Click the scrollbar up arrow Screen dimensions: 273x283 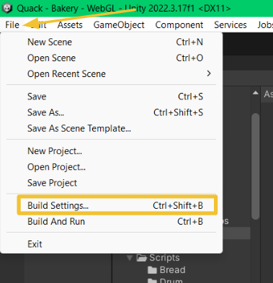point(256,93)
